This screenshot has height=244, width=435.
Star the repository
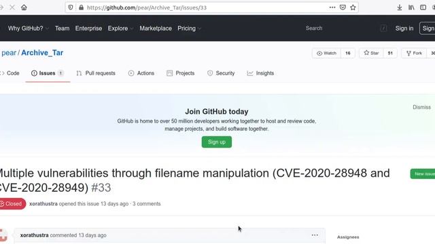pos(371,53)
